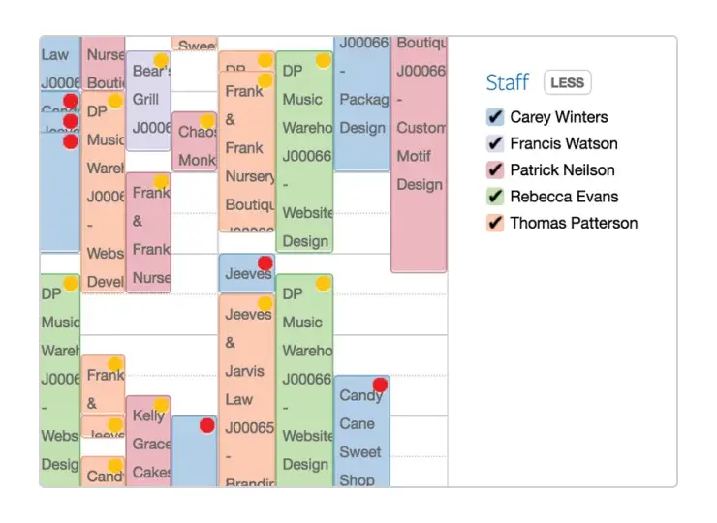The width and height of the screenshot is (717, 523).
Task: Click the Staff heading
Action: click(507, 82)
